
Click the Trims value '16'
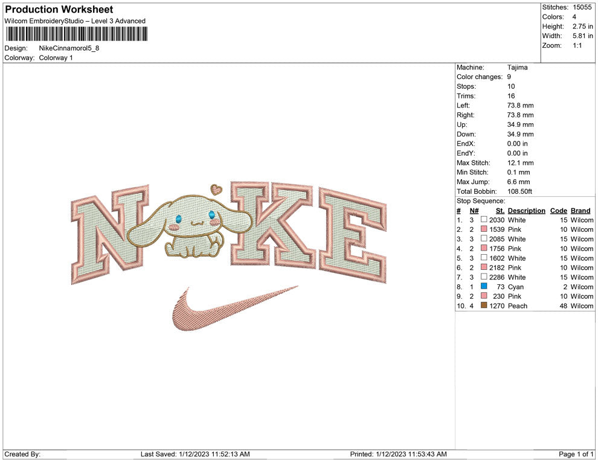(x=511, y=95)
